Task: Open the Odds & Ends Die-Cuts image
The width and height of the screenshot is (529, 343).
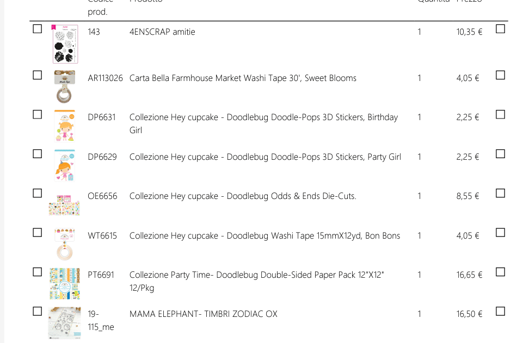Action: [65, 204]
